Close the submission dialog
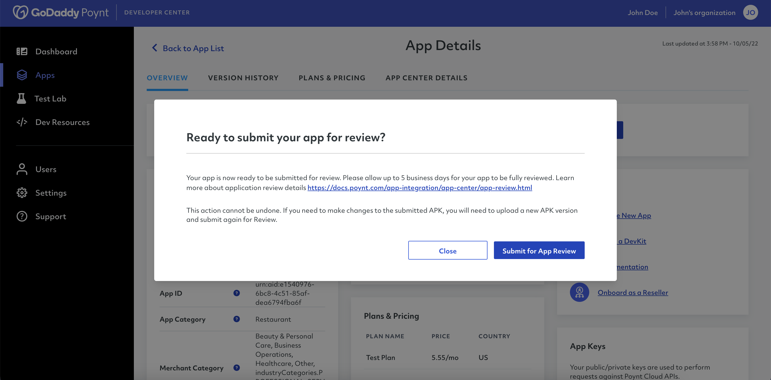The width and height of the screenshot is (771, 380). (x=447, y=250)
